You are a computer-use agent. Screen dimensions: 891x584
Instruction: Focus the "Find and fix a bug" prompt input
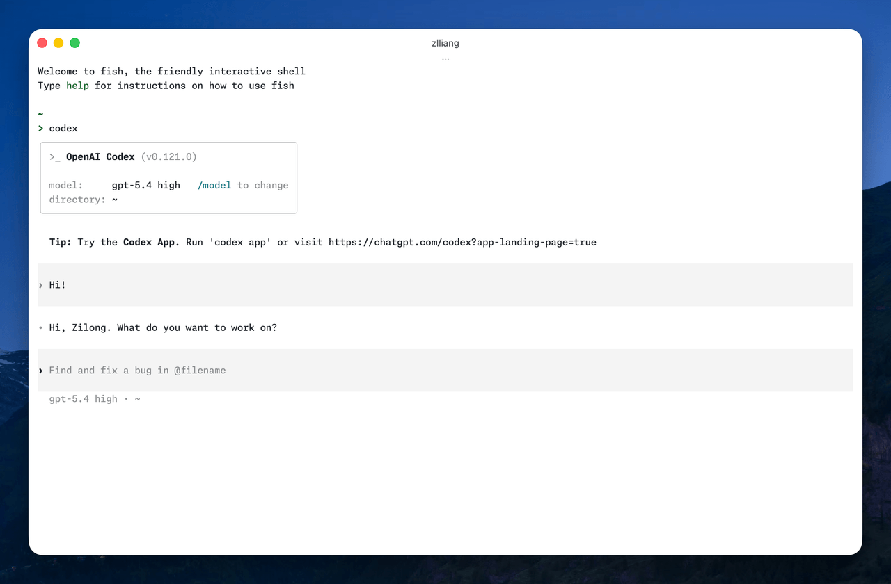click(x=445, y=371)
